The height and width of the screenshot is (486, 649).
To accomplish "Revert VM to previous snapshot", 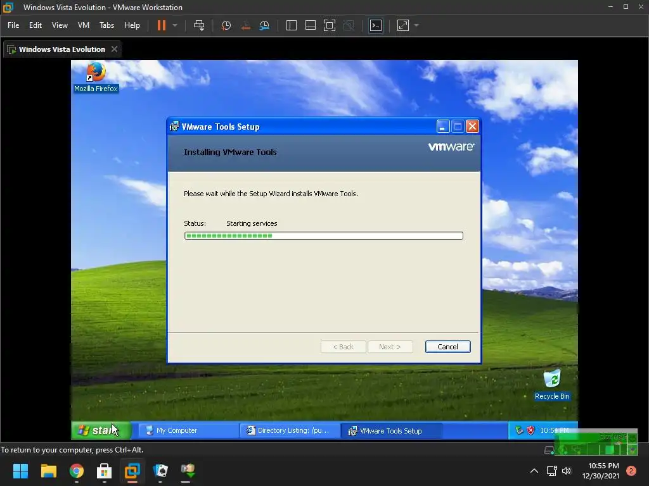I will [245, 25].
